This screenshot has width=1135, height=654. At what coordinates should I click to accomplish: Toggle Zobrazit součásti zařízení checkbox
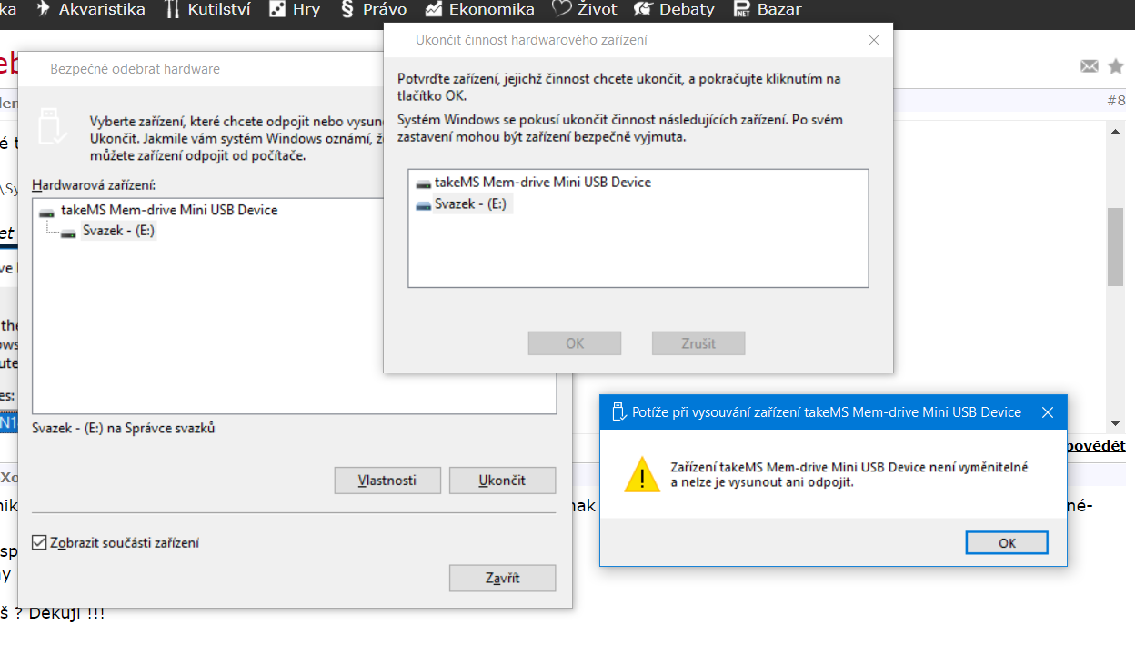(39, 542)
